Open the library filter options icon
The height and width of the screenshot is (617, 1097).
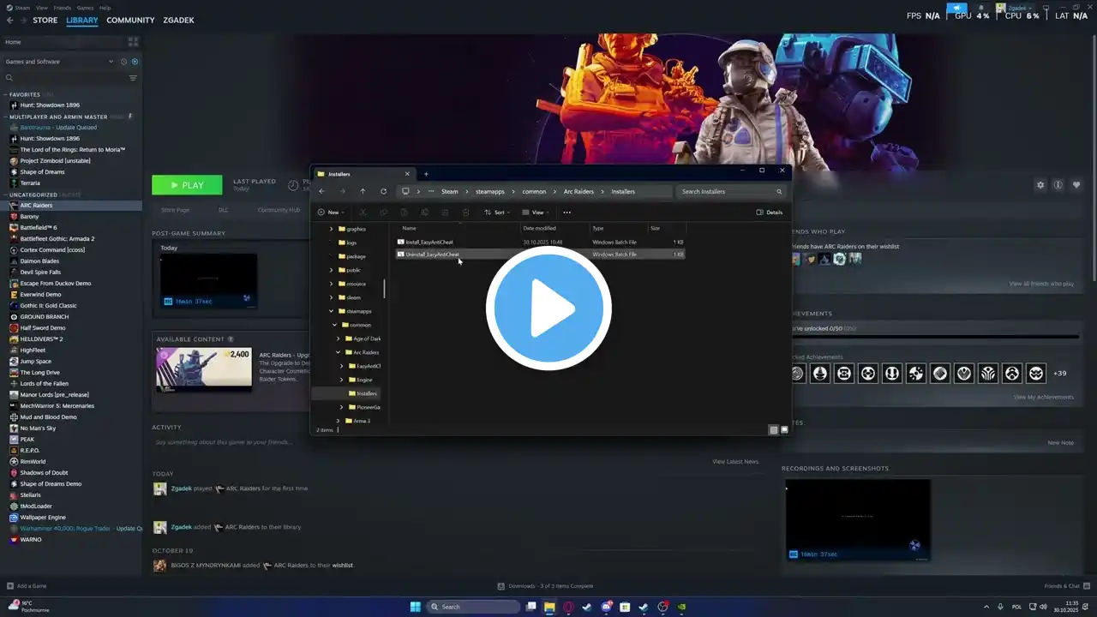click(133, 78)
